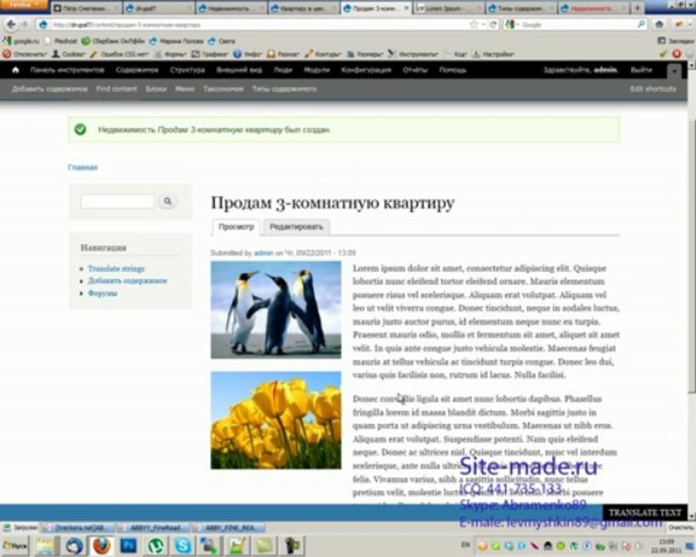Viewport: 696px width, 557px height.
Task: Open Люди in admin menu
Action: (283, 70)
